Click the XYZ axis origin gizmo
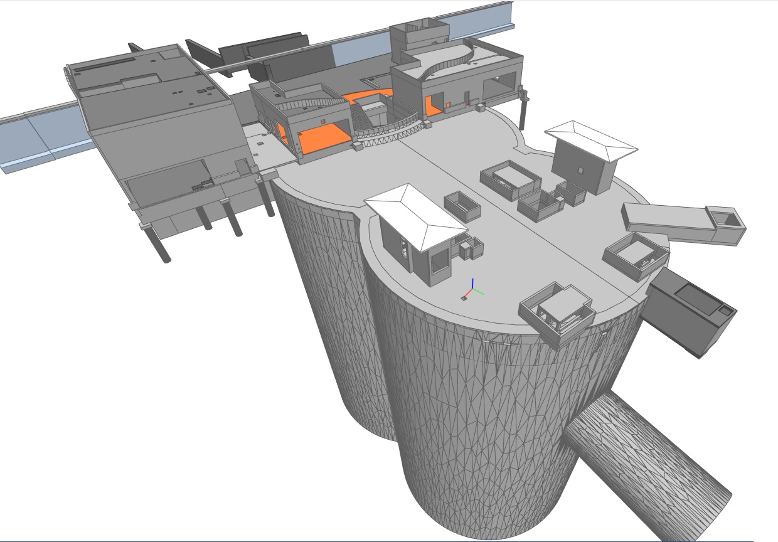This screenshot has width=778, height=542. point(472,292)
